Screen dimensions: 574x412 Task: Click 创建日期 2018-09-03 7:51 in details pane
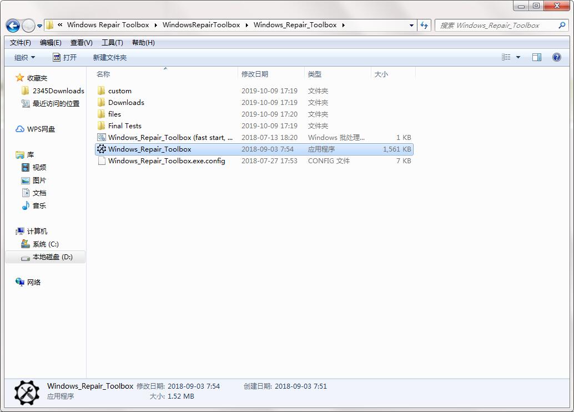pos(285,386)
